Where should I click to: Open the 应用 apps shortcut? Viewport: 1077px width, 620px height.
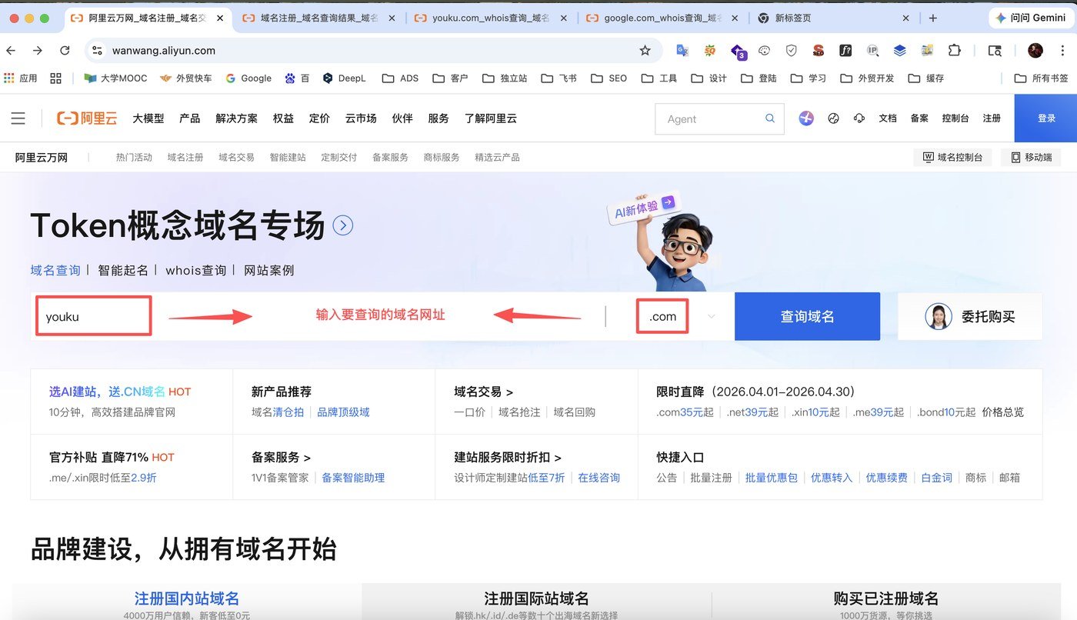pyautogui.click(x=21, y=78)
